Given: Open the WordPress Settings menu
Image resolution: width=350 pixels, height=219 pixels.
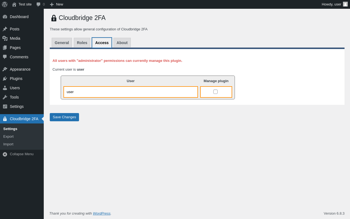Looking at the screenshot, I should click(x=22, y=106).
